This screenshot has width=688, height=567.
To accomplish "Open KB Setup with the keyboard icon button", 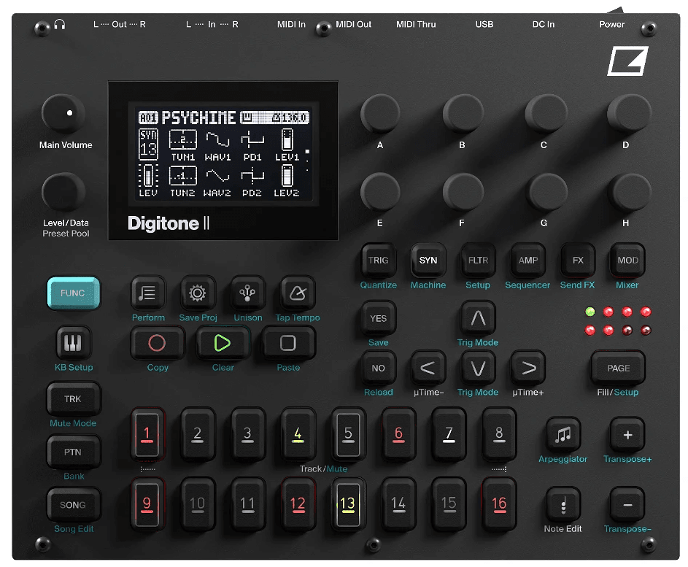I will pos(73,343).
